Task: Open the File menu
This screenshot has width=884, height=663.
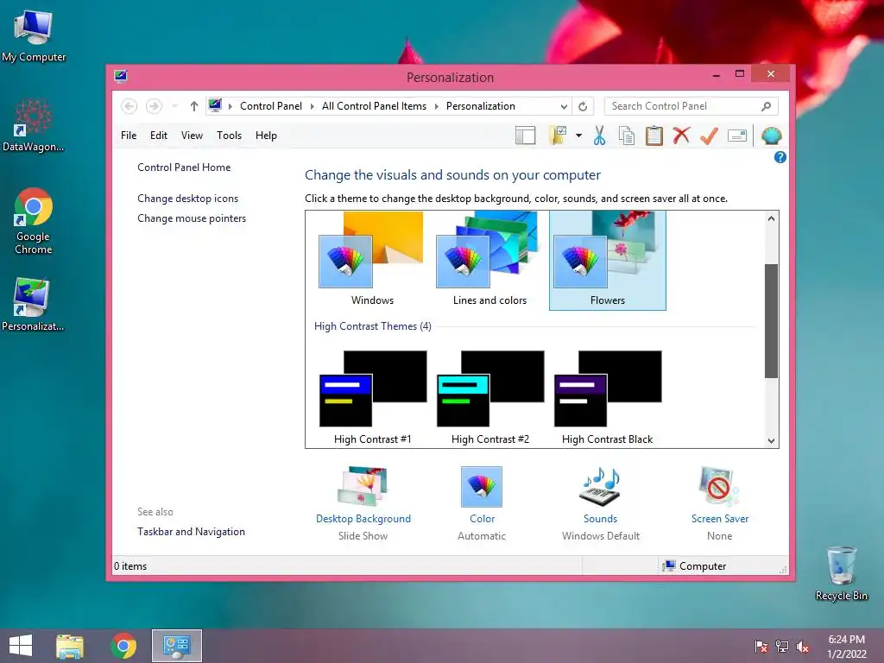Action: pos(129,136)
